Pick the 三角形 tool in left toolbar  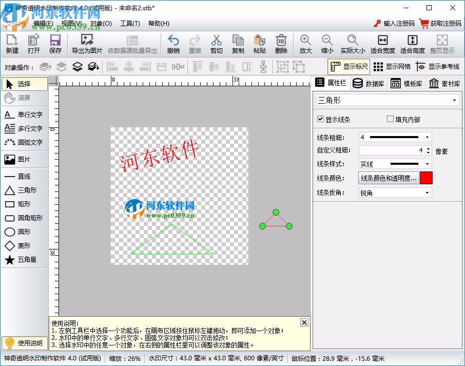click(x=25, y=190)
